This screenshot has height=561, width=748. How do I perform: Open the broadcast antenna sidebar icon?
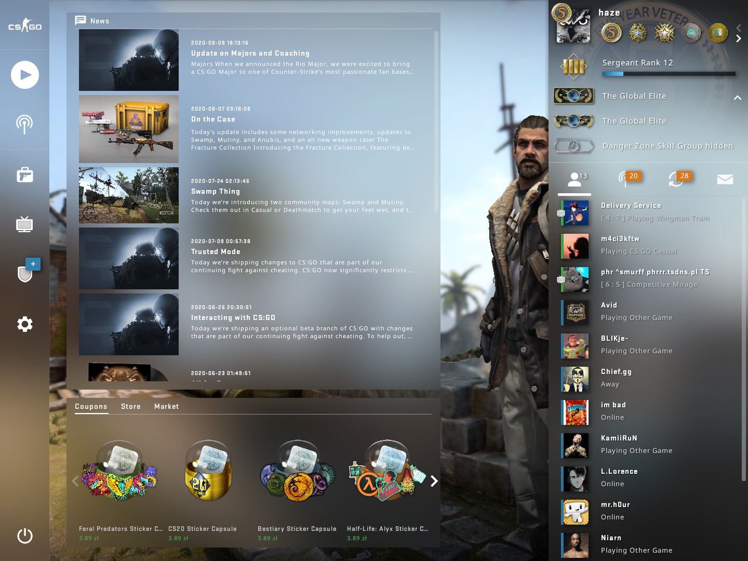pos(24,124)
